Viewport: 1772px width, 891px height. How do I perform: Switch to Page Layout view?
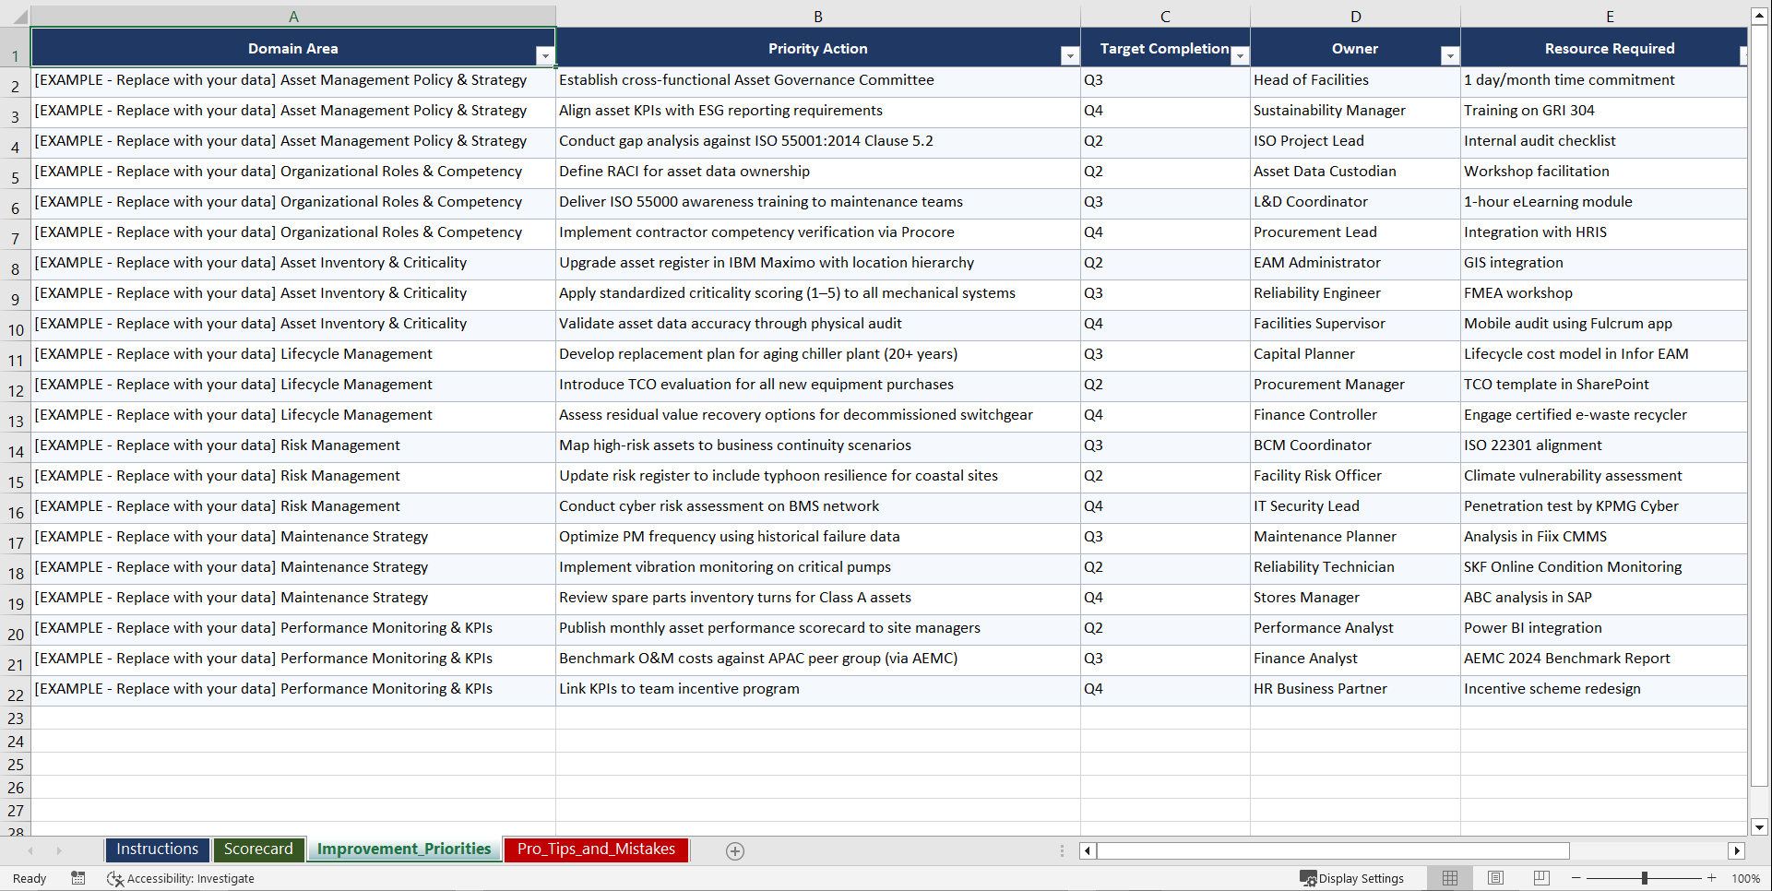click(x=1495, y=878)
